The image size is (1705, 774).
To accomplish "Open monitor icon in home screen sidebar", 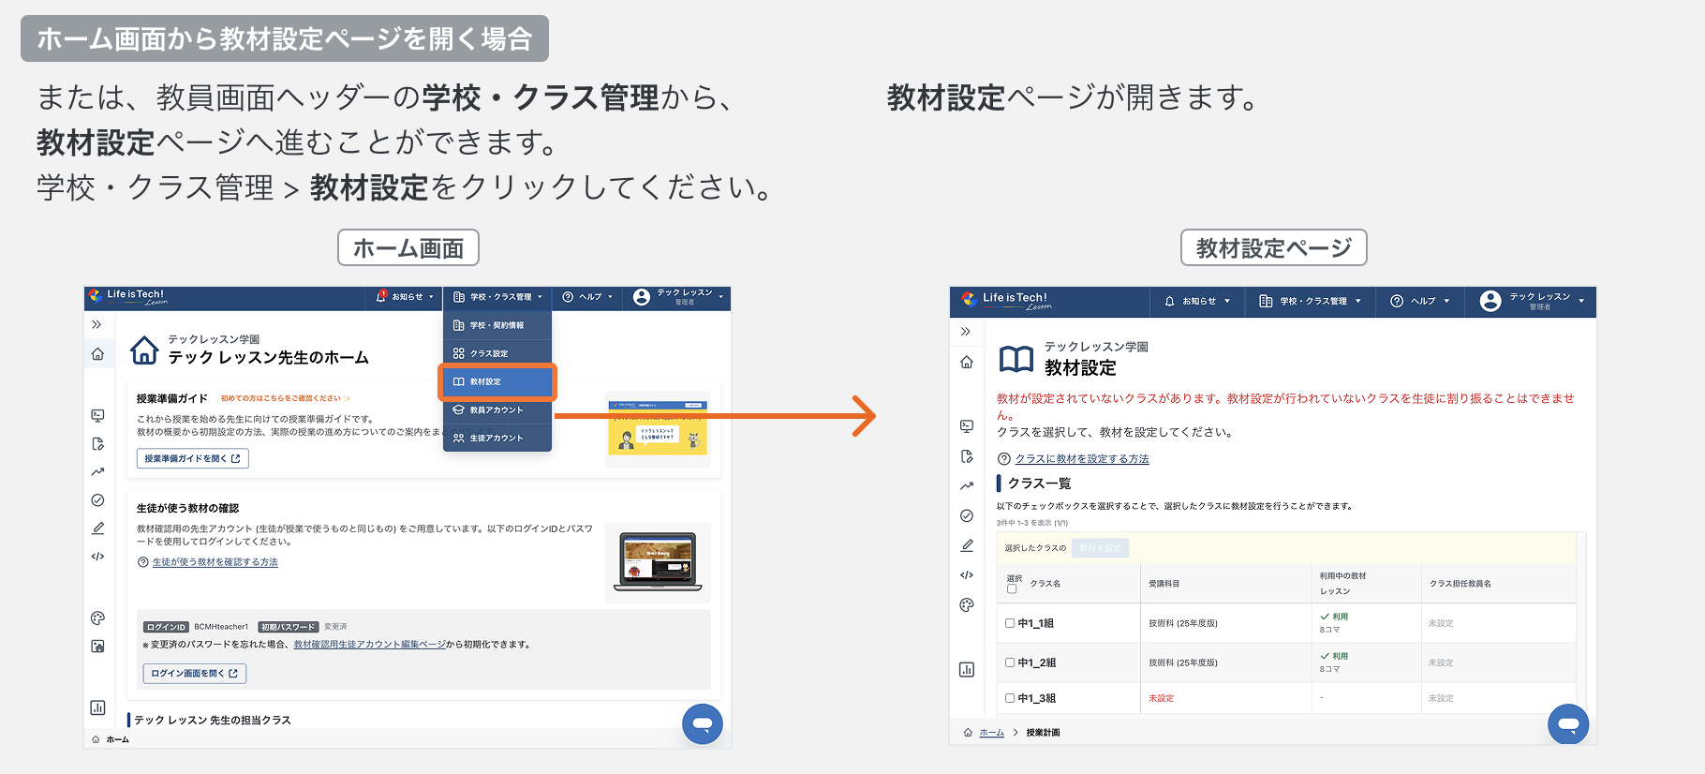I will tap(97, 415).
